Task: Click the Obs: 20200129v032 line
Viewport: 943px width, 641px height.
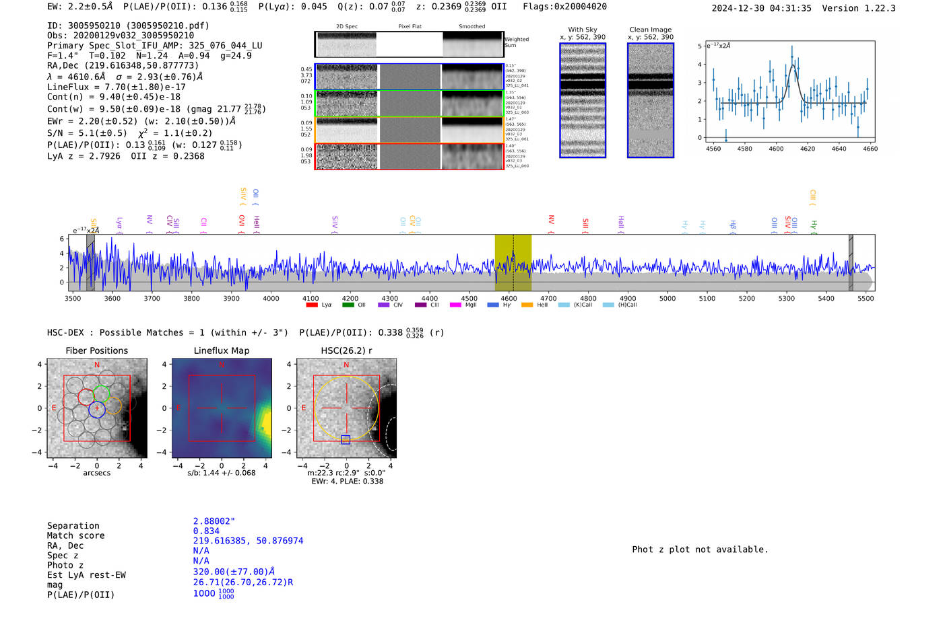Action: click(121, 36)
